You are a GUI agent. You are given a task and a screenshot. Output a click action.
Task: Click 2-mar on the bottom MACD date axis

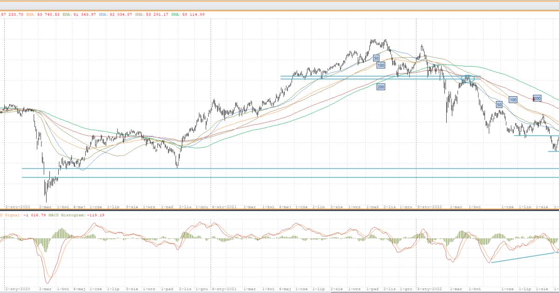point(45,289)
